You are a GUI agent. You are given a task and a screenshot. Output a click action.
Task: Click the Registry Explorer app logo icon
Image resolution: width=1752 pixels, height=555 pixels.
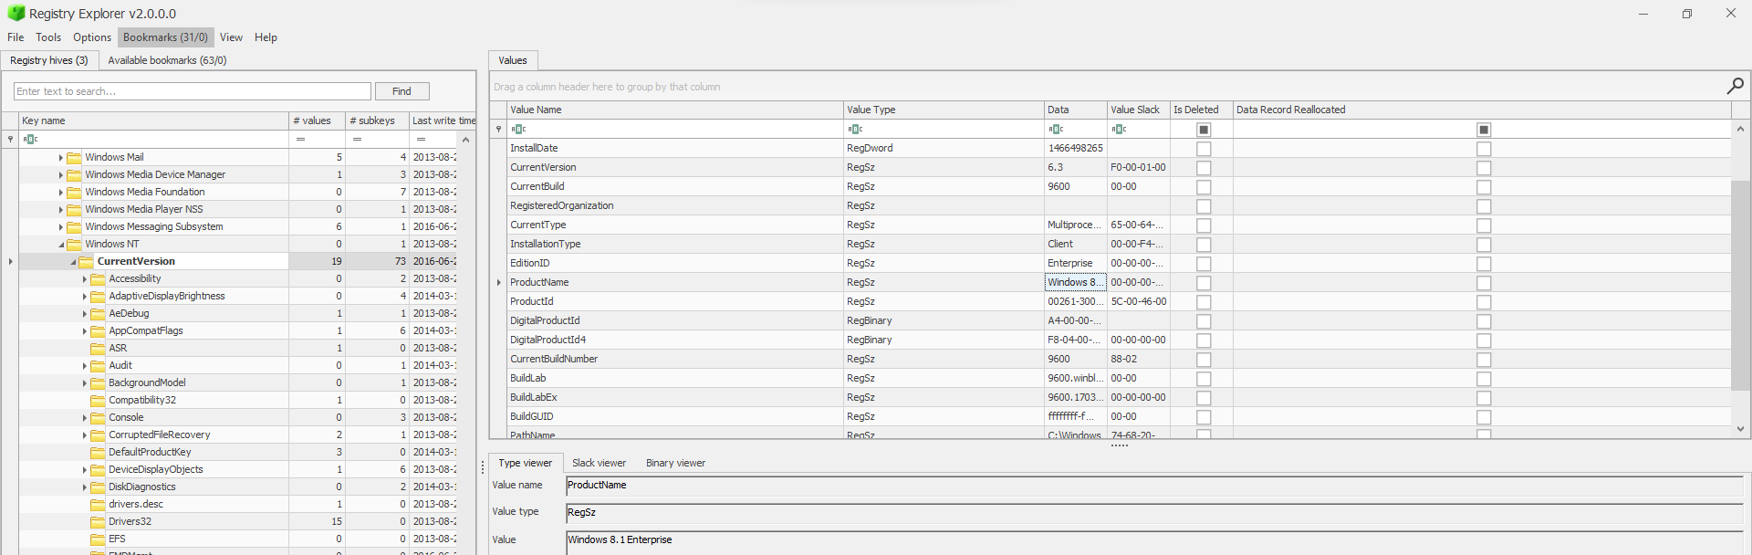tap(16, 13)
